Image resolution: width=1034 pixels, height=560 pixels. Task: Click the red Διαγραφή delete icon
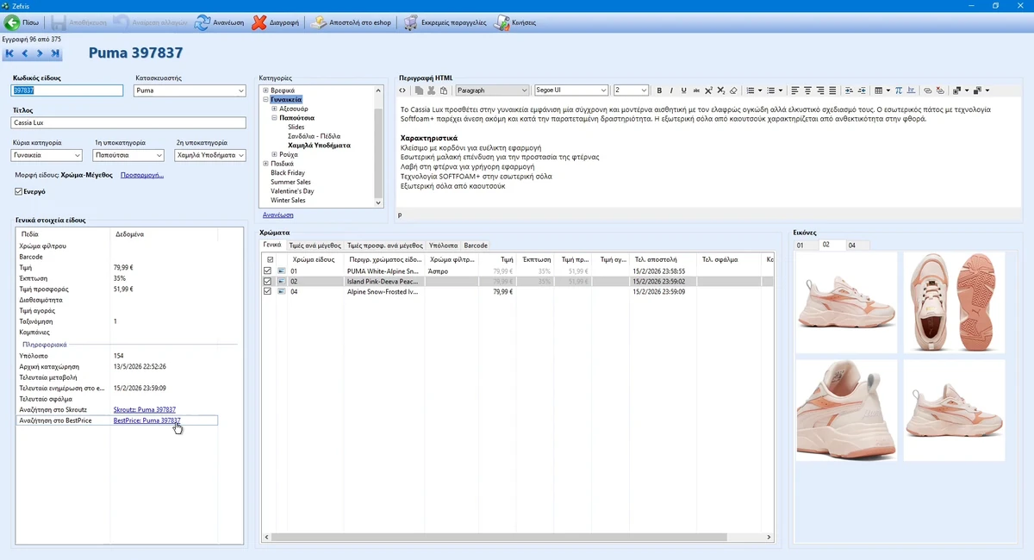(258, 23)
